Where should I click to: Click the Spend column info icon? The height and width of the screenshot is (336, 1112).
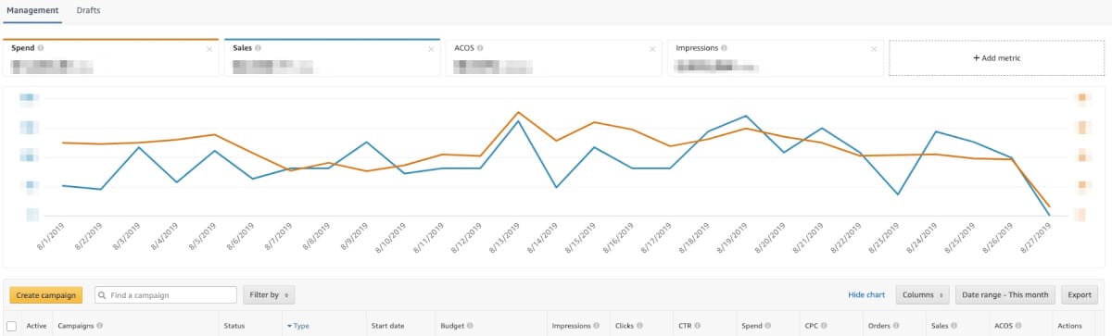(x=768, y=326)
